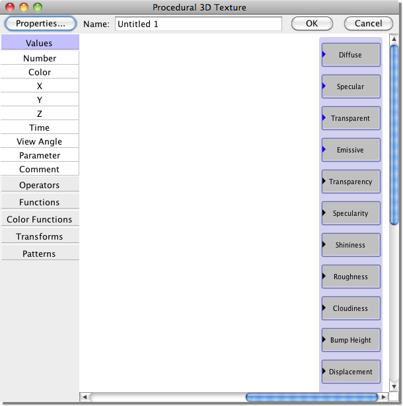Select the Transparency output module
The height and width of the screenshot is (406, 403).
click(x=351, y=182)
